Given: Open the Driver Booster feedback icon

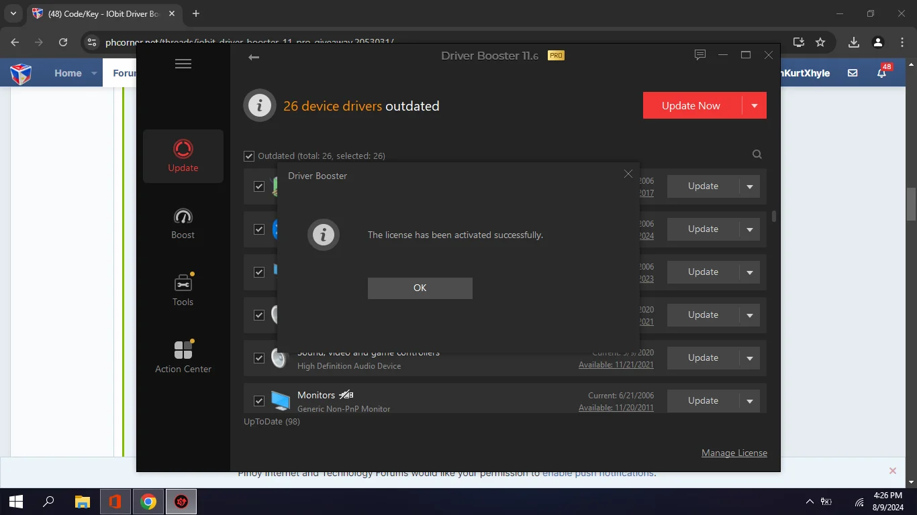Looking at the screenshot, I should [700, 55].
